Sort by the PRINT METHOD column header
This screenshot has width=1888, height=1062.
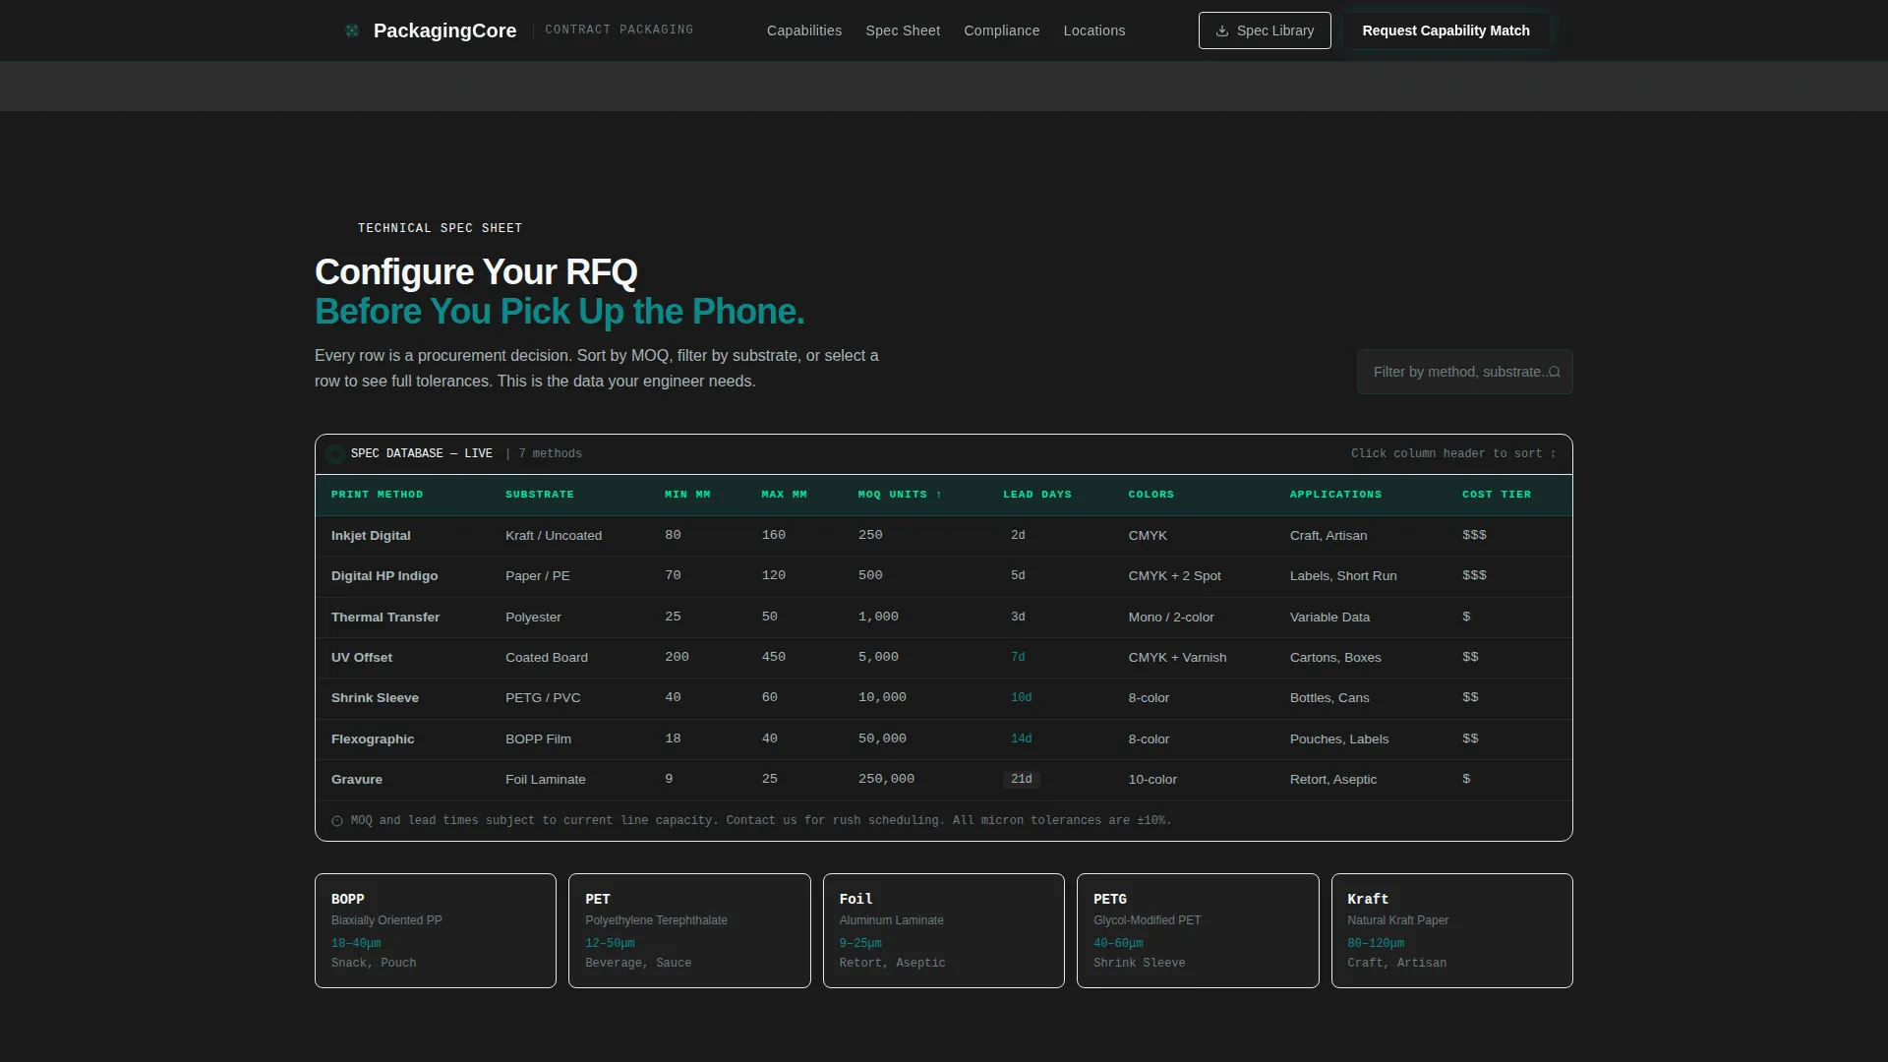pyautogui.click(x=377, y=495)
